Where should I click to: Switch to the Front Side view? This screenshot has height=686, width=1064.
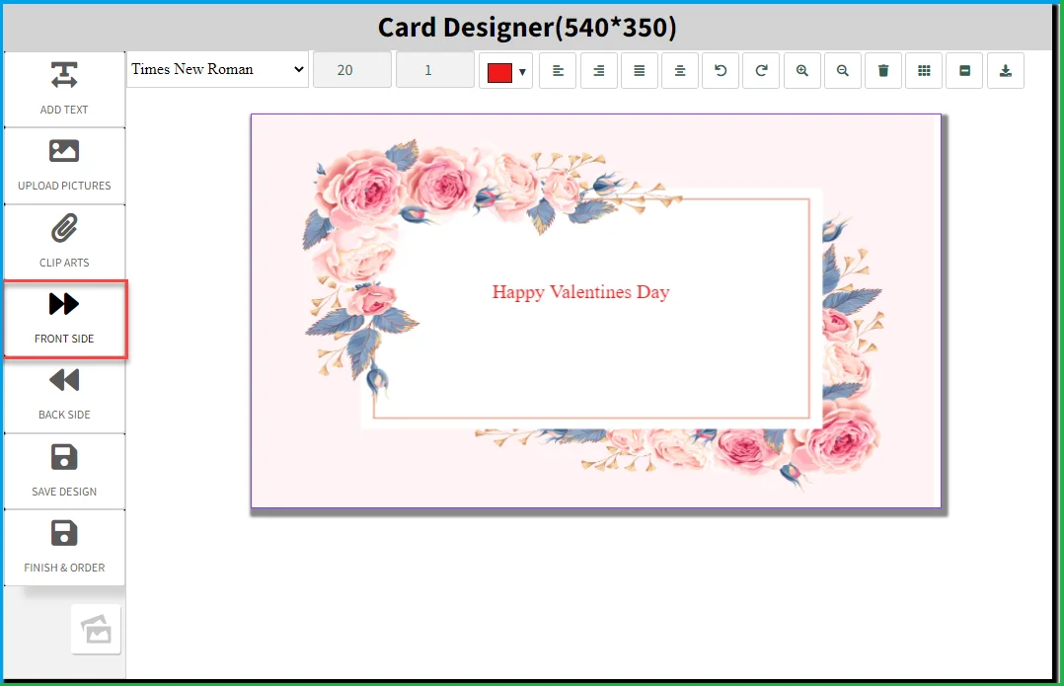64,318
